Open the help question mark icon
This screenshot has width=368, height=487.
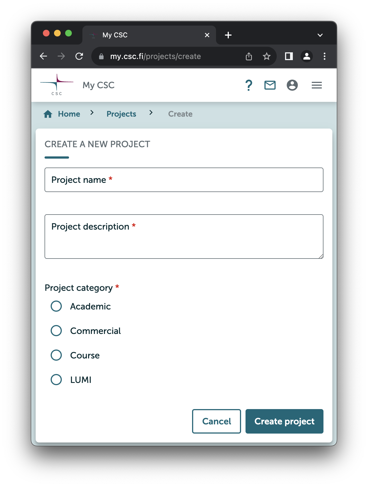[x=249, y=85]
